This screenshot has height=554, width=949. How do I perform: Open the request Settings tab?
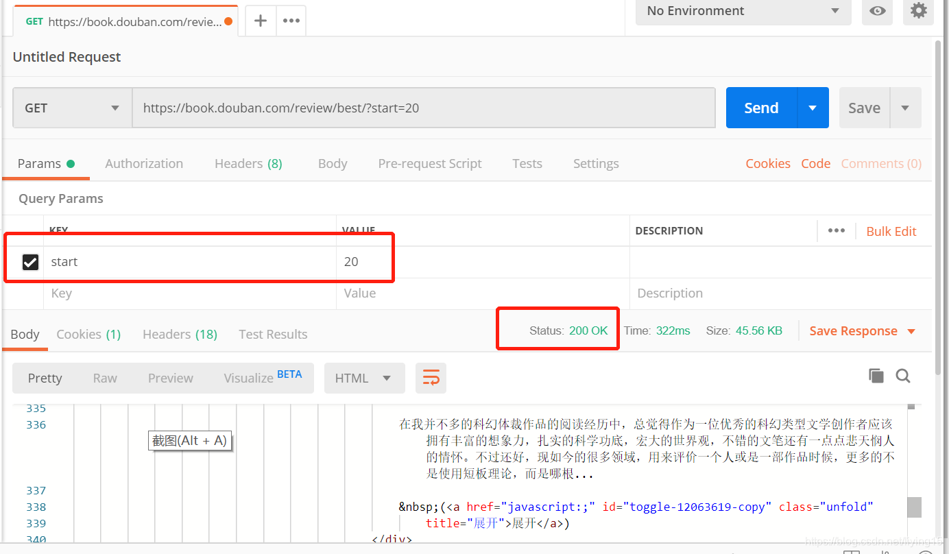tap(596, 163)
